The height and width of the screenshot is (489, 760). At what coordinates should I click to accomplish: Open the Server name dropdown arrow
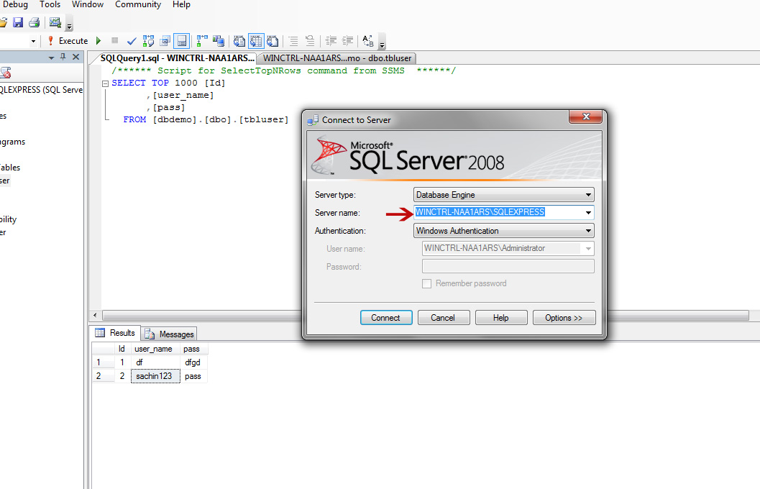pos(588,212)
